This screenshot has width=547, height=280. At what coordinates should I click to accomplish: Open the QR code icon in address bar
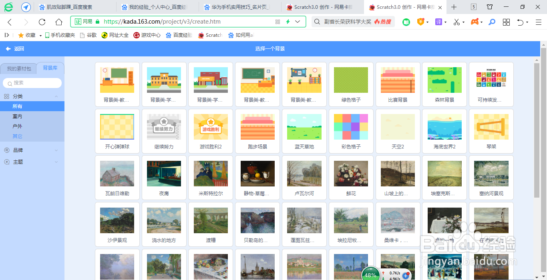(x=278, y=22)
